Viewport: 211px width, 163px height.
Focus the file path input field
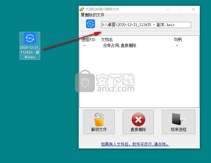146,25
